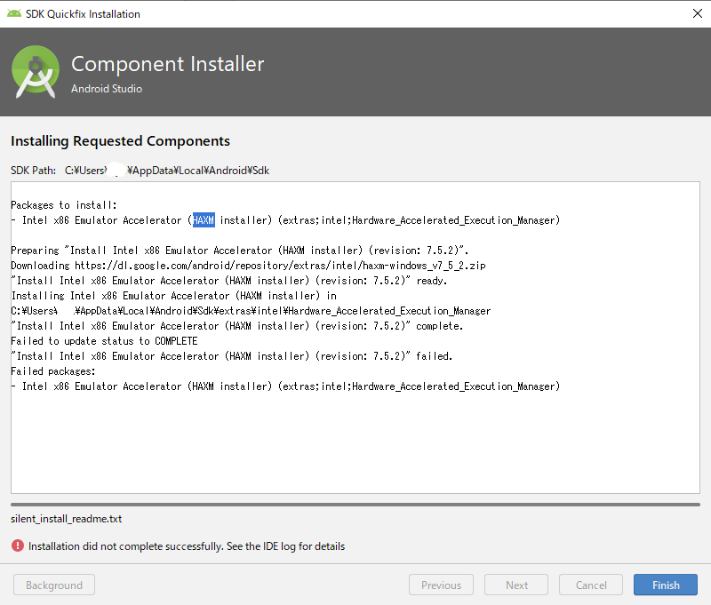Click the install path line under "Installing Intel"

pos(251,311)
